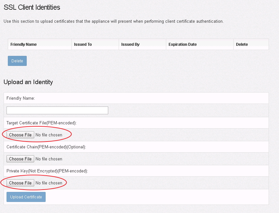Click the Certificate Chain(PEM-encoded)(Optional) label
279x213 pixels.
point(46,147)
